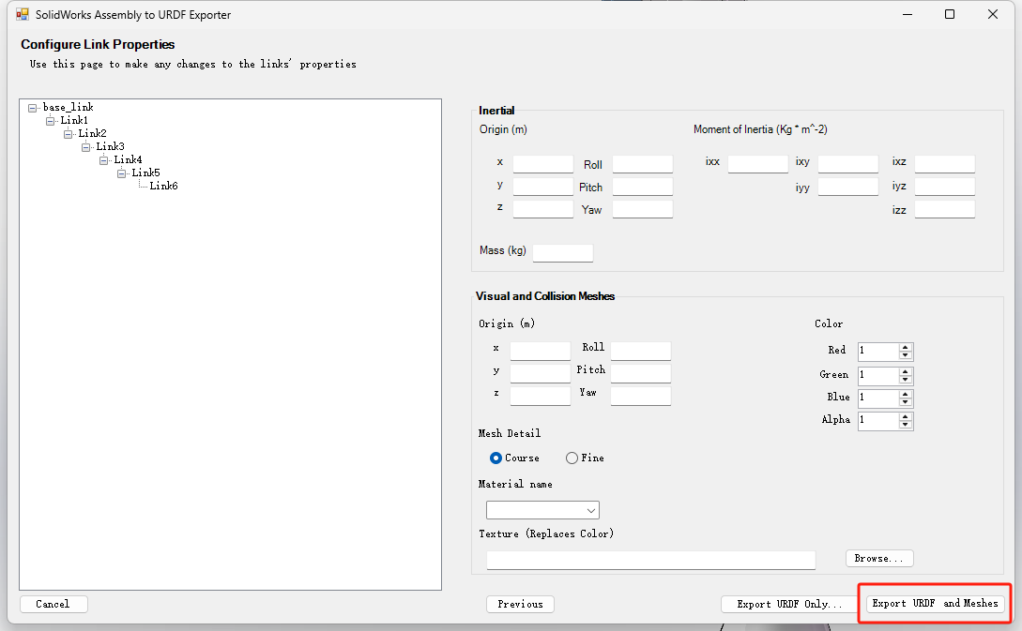Select Link6 in the link tree
The width and height of the screenshot is (1022, 631).
(x=163, y=186)
